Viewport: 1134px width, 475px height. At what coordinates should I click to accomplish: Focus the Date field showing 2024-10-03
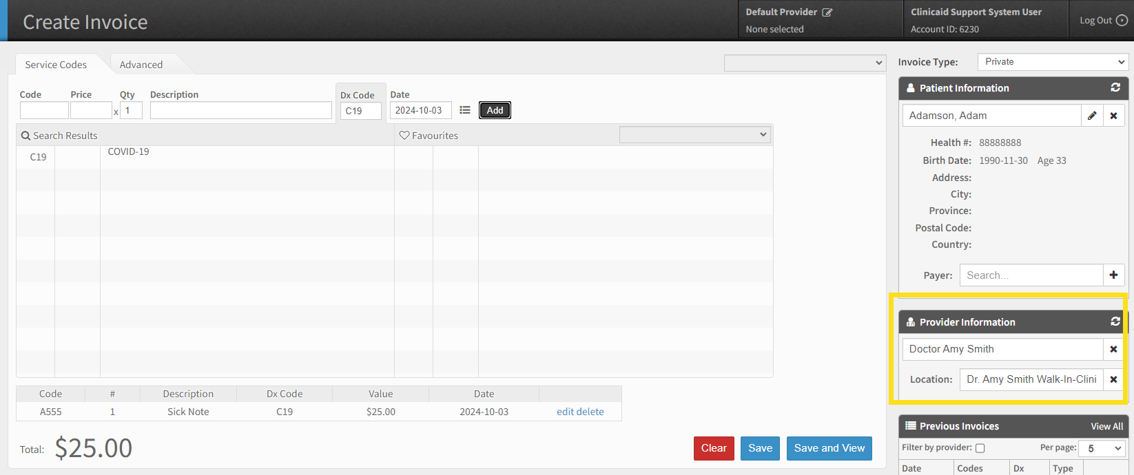pos(421,110)
